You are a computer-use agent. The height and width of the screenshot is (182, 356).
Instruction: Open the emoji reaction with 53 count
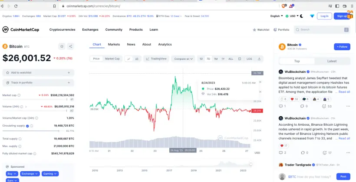click(327, 106)
